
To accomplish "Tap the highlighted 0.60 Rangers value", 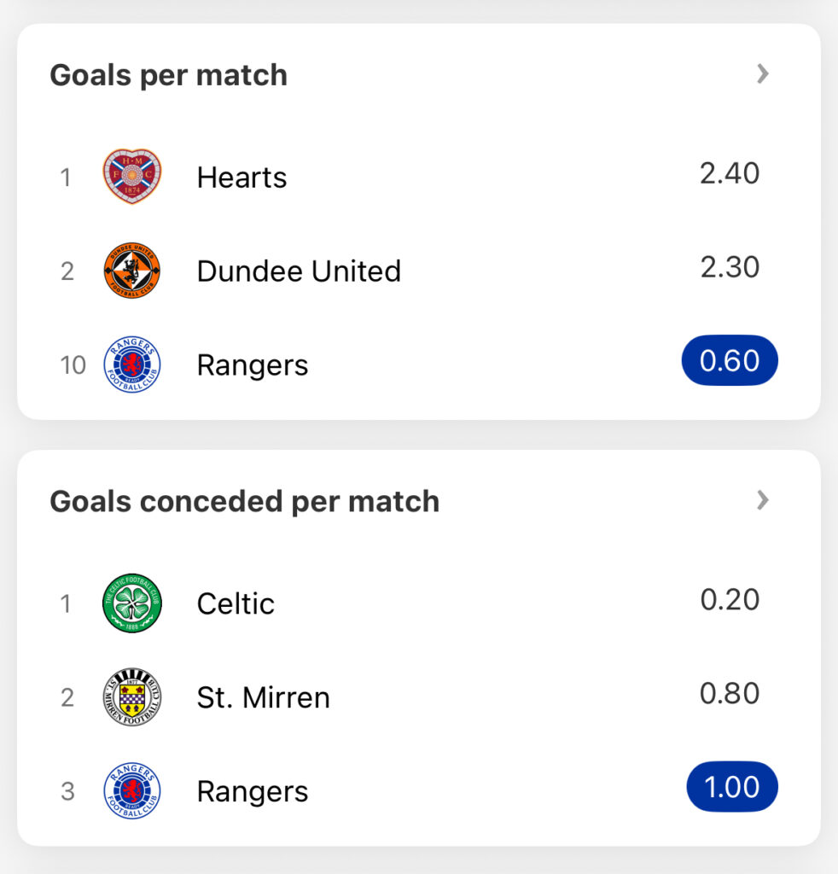I will [x=730, y=360].
